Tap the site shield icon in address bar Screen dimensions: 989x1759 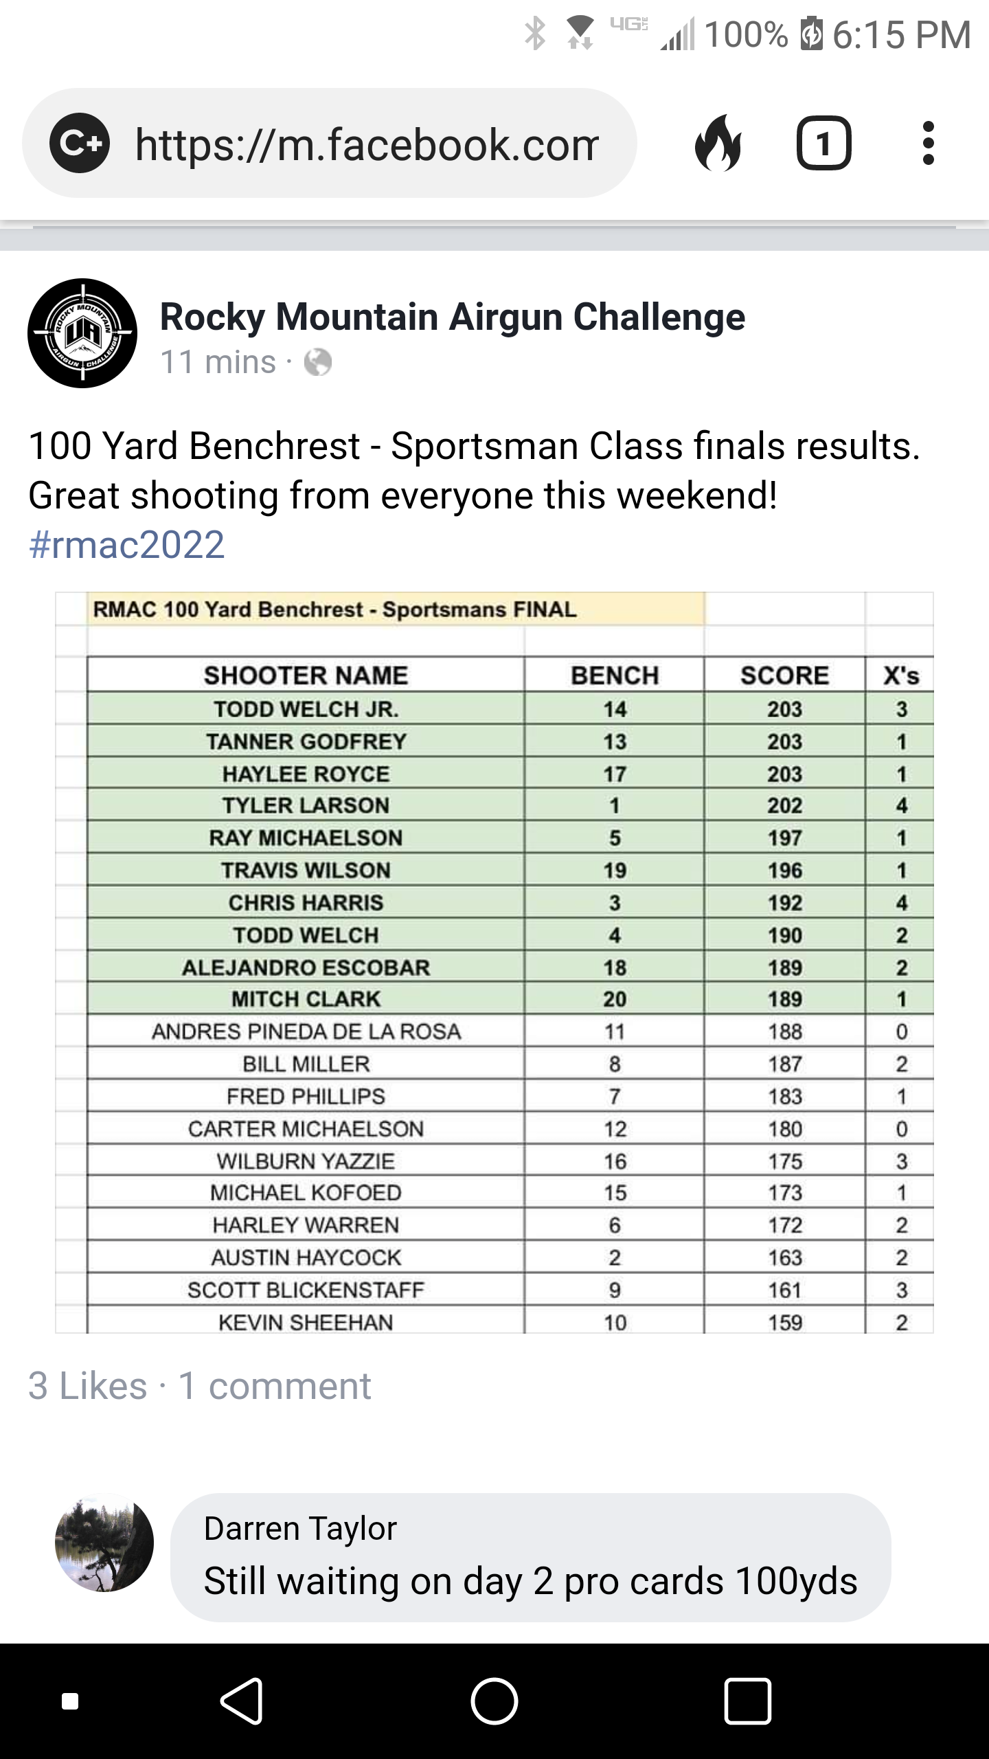(79, 143)
